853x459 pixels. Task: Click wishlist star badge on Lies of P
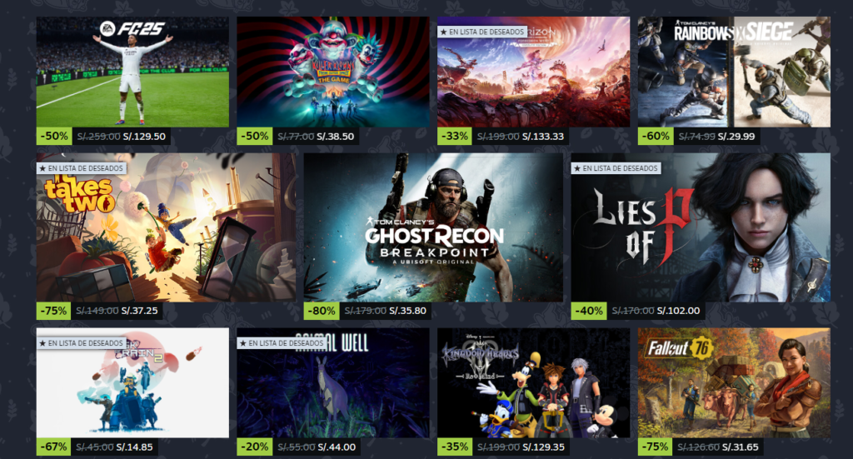click(x=616, y=168)
